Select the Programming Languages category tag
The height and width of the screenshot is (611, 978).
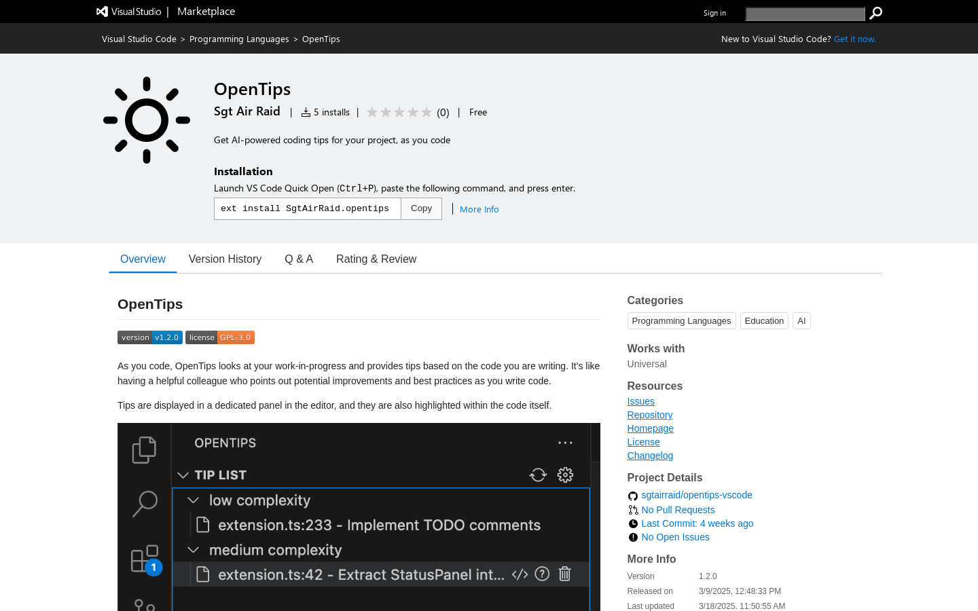[681, 320]
